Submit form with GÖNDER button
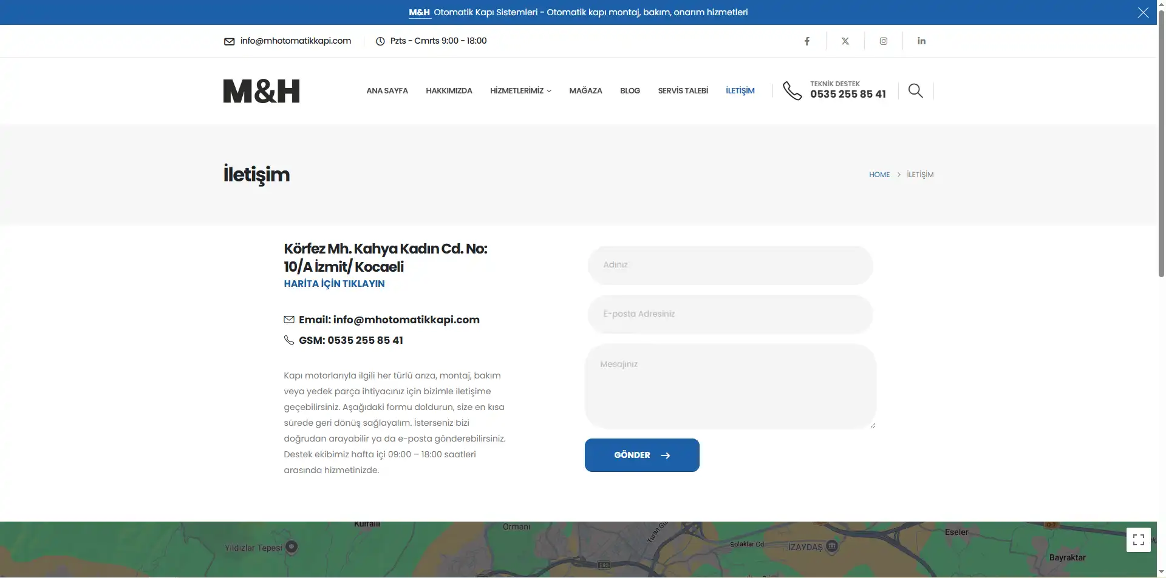1166x578 pixels. pos(642,455)
